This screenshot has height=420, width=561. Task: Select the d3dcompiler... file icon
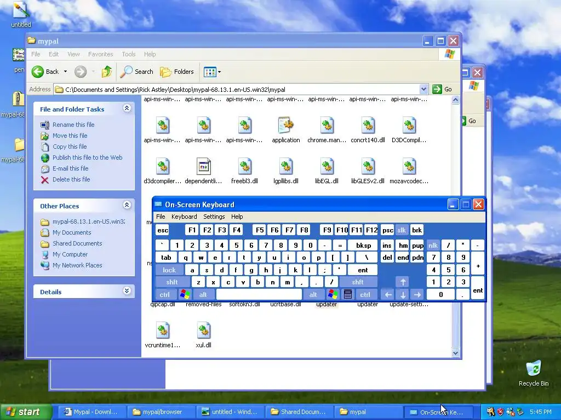[162, 166]
